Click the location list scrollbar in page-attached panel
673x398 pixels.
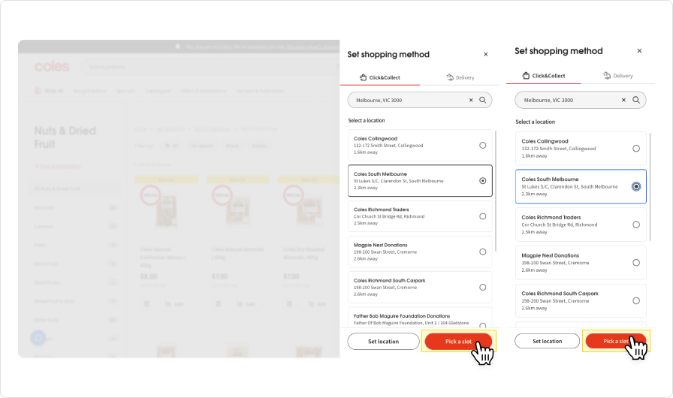click(496, 191)
